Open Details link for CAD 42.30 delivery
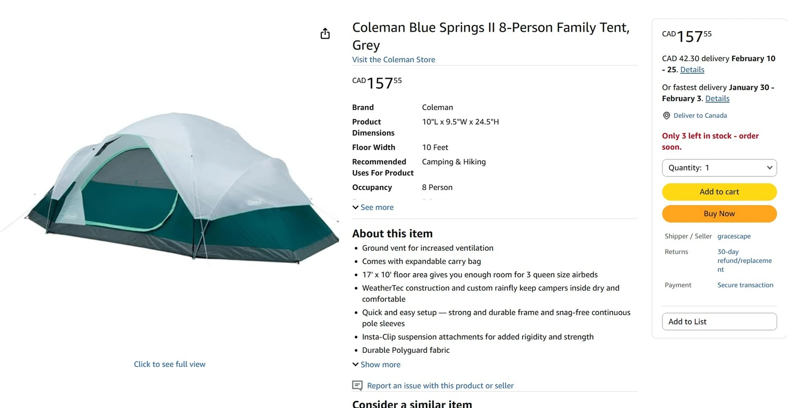 pos(692,70)
